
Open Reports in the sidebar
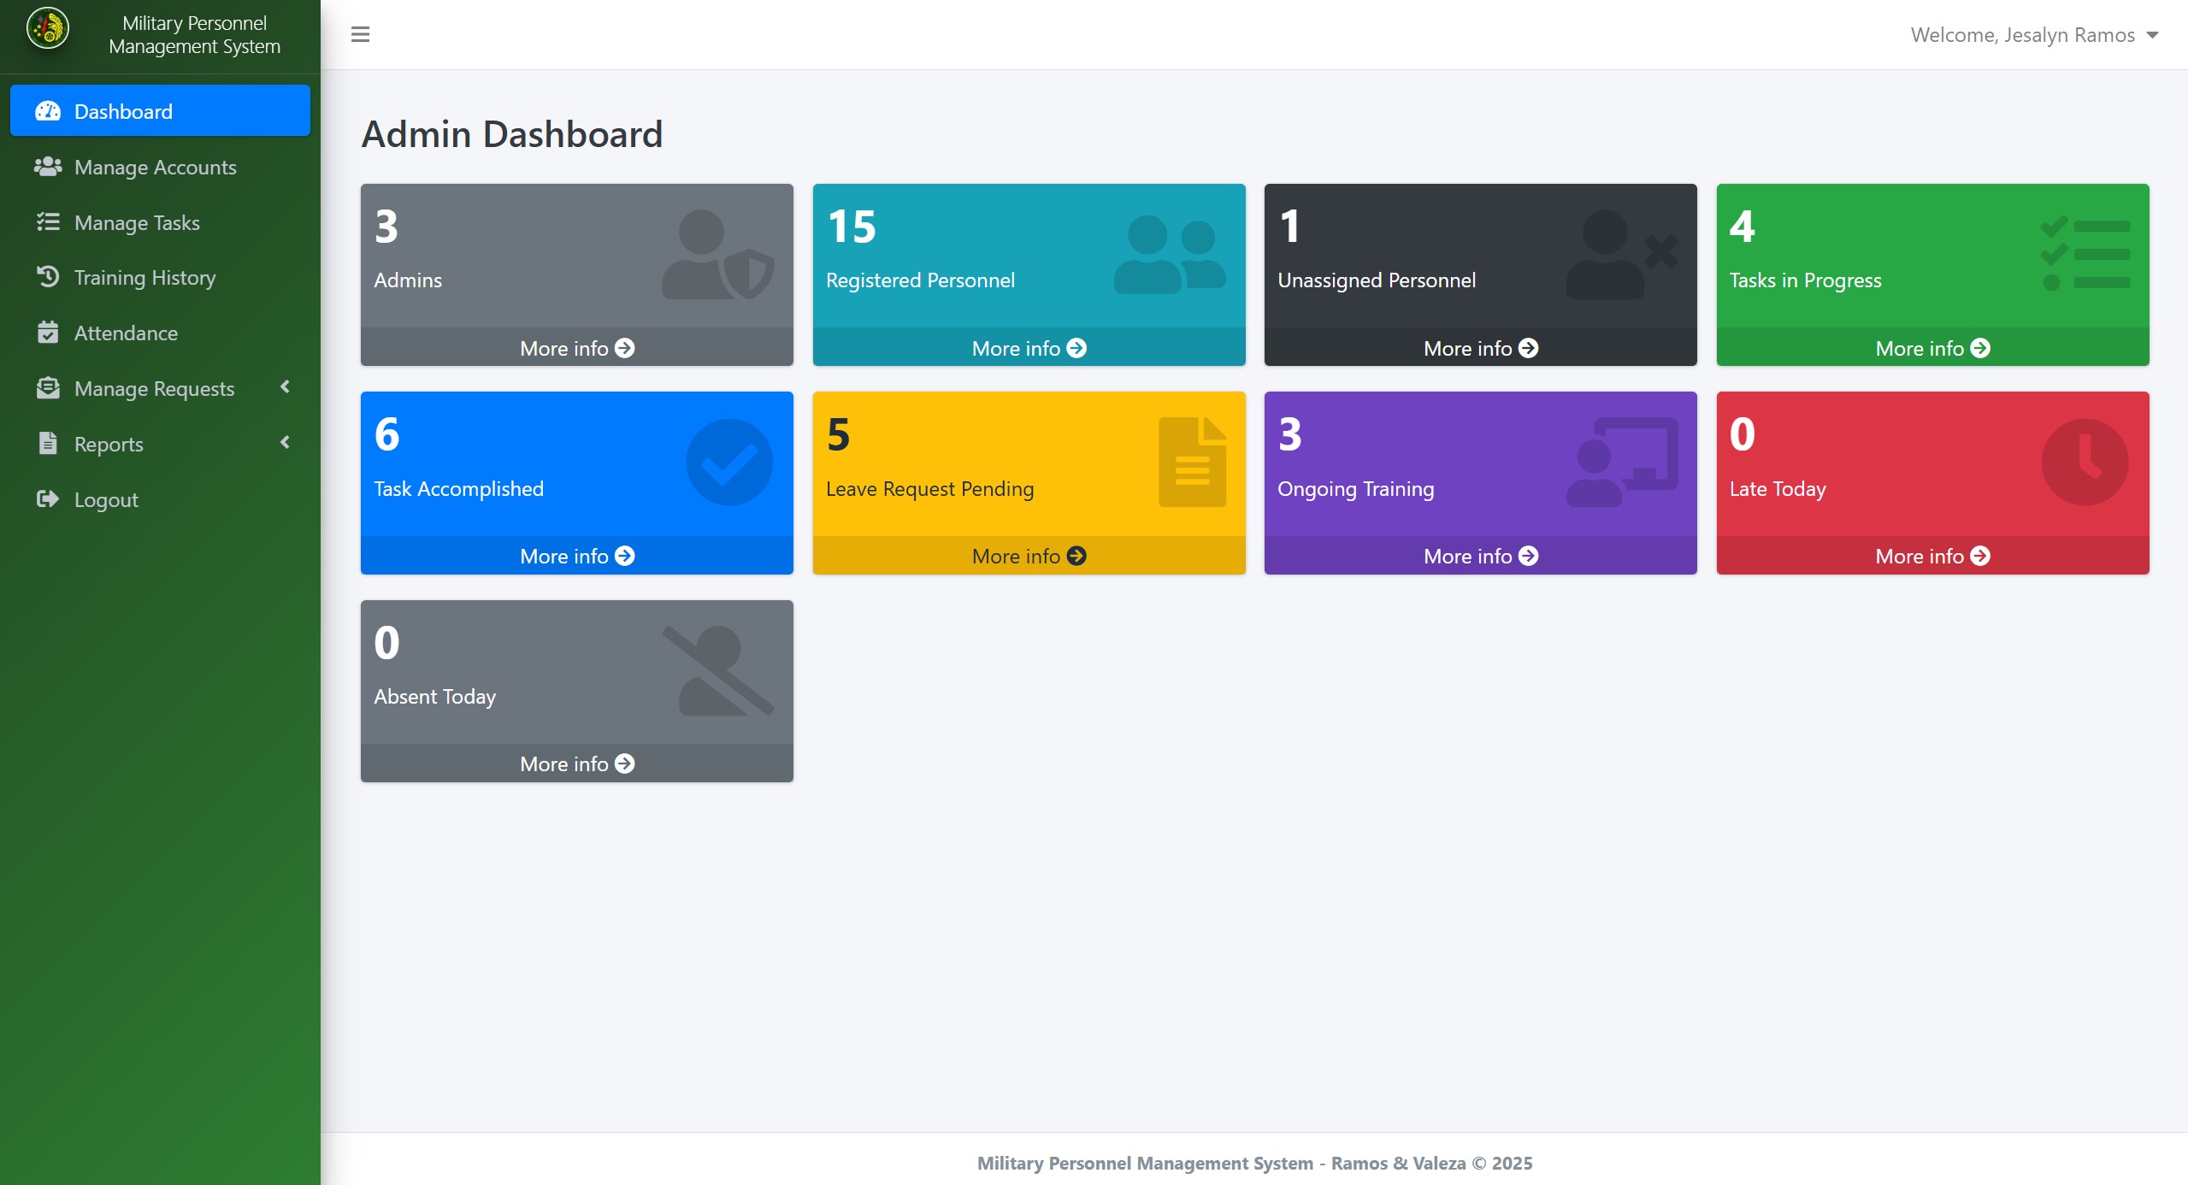(x=109, y=444)
